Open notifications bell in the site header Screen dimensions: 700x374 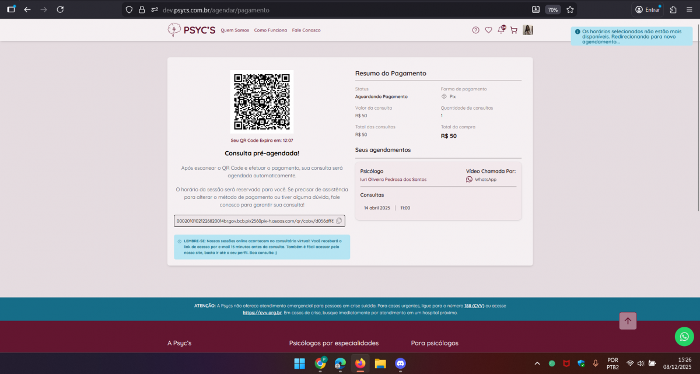501,30
